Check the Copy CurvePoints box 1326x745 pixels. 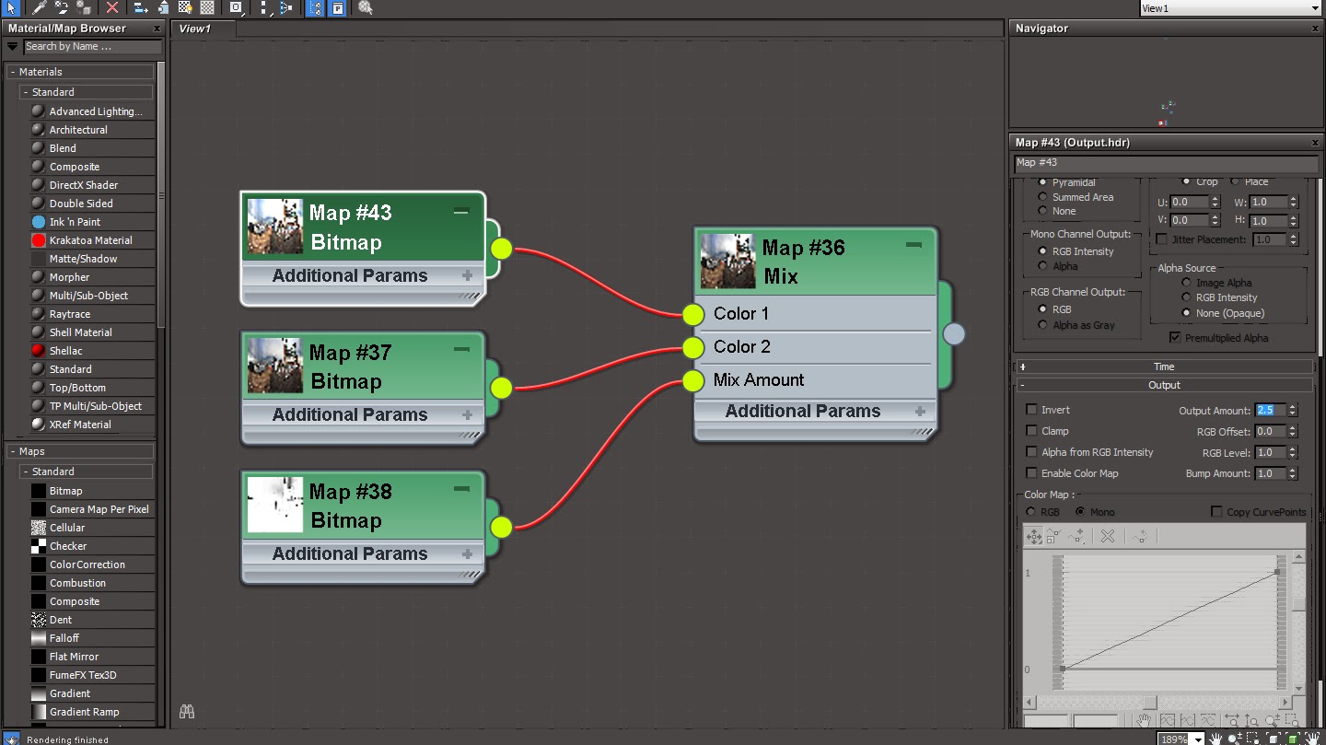(x=1217, y=512)
